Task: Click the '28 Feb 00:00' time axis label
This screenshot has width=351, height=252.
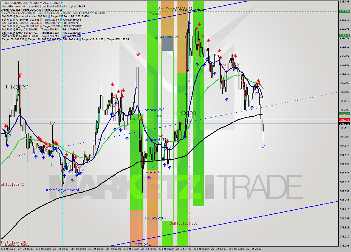Action: (x=61, y=249)
